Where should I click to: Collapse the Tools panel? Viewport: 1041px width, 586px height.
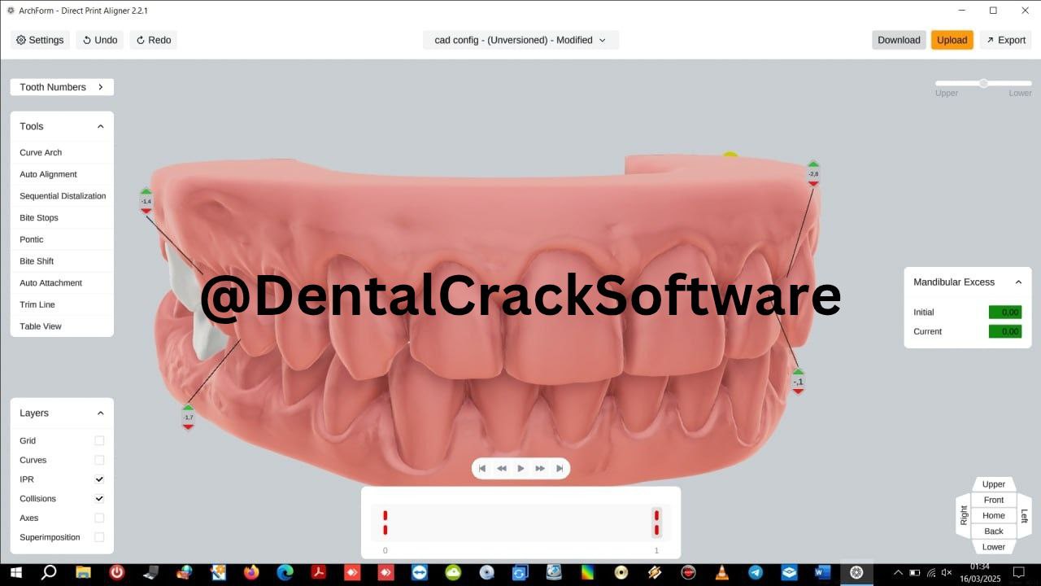click(x=101, y=126)
